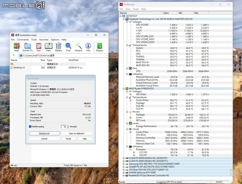Click the Samsung SSD 980 PRO drive icon
This screenshot has height=184, width=242.
pos(127,164)
